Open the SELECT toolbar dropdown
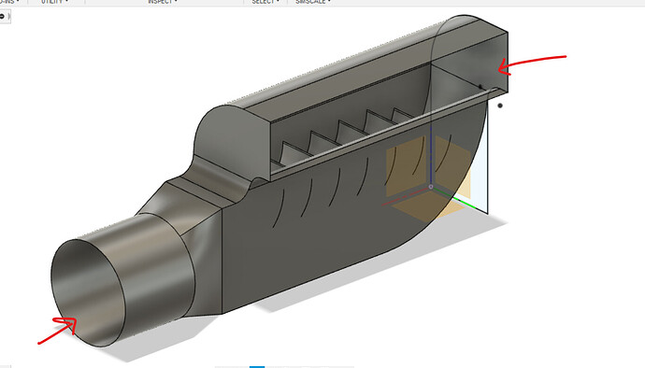The height and width of the screenshot is (368, 645). (x=265, y=2)
